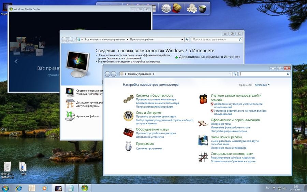Image resolution: width=307 pixels, height=192 pixels.
Task: Click the 'Все элементы панели управления' breadcrumb
Action: click(x=105, y=40)
